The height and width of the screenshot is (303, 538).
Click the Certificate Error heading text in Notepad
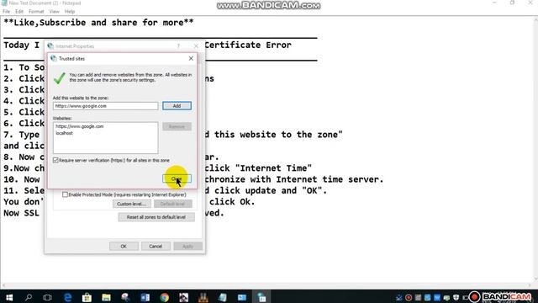[x=248, y=45]
